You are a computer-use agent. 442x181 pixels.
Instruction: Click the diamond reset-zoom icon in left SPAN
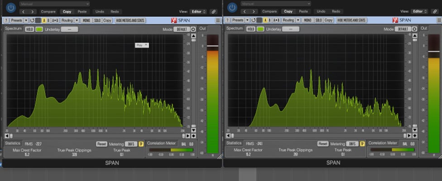(x=193, y=136)
